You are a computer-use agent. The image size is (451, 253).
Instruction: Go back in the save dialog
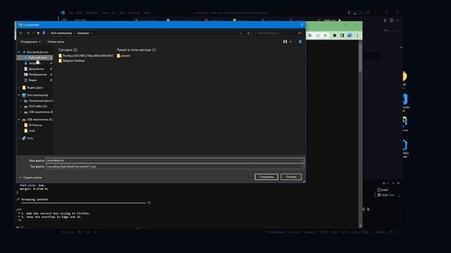tap(21, 33)
